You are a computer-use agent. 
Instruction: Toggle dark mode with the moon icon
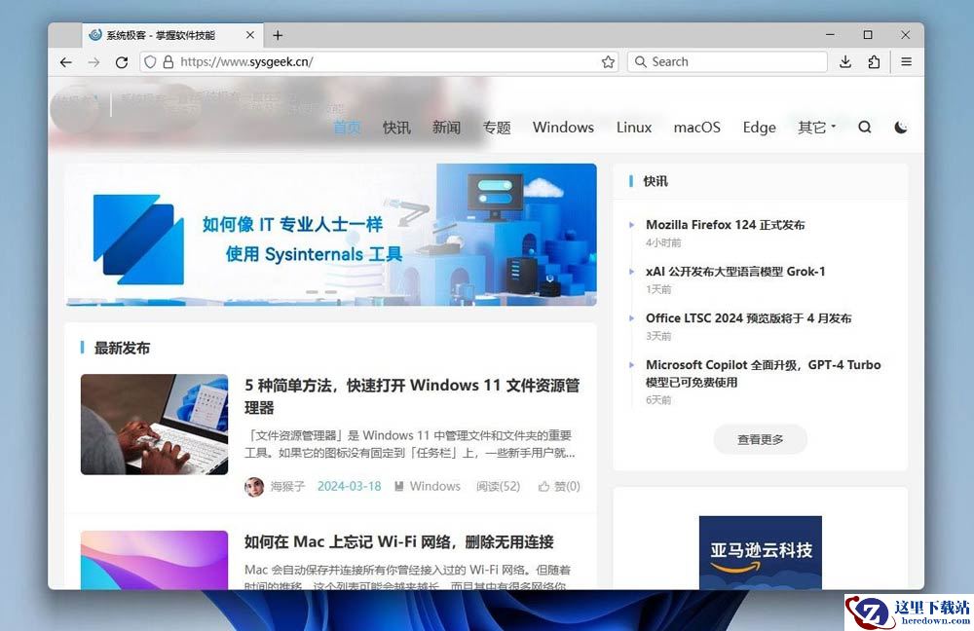[901, 128]
